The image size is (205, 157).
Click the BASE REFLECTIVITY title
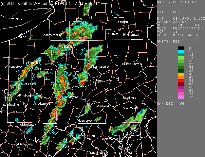(177, 2)
